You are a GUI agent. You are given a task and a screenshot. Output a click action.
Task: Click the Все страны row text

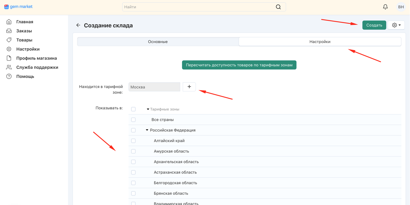[163, 120]
